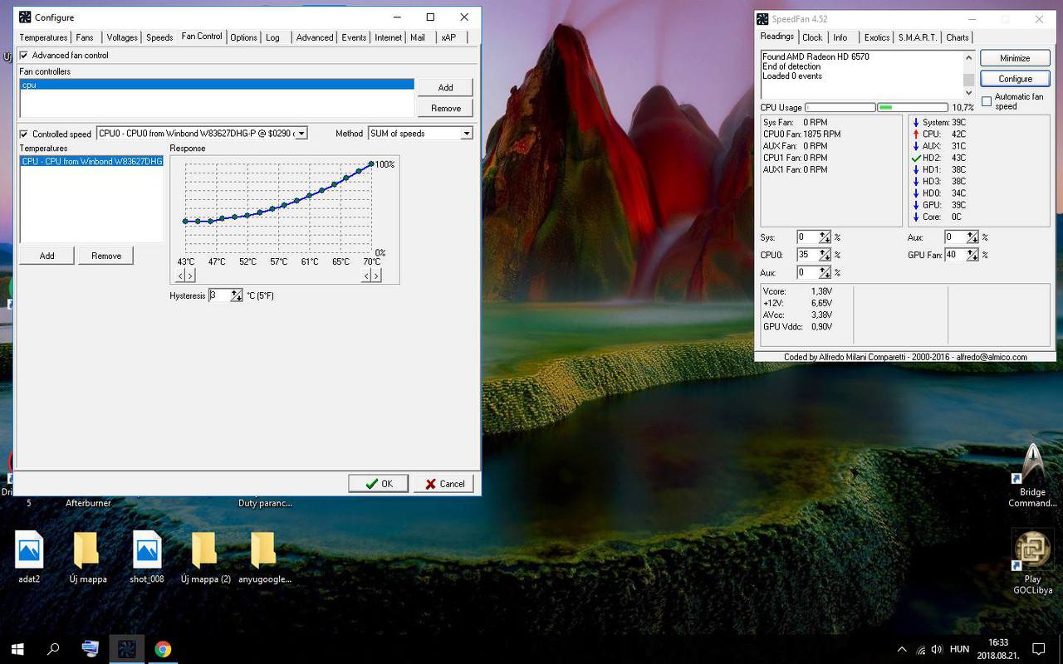
Task: Open the Windows Start menu
Action: point(17,649)
